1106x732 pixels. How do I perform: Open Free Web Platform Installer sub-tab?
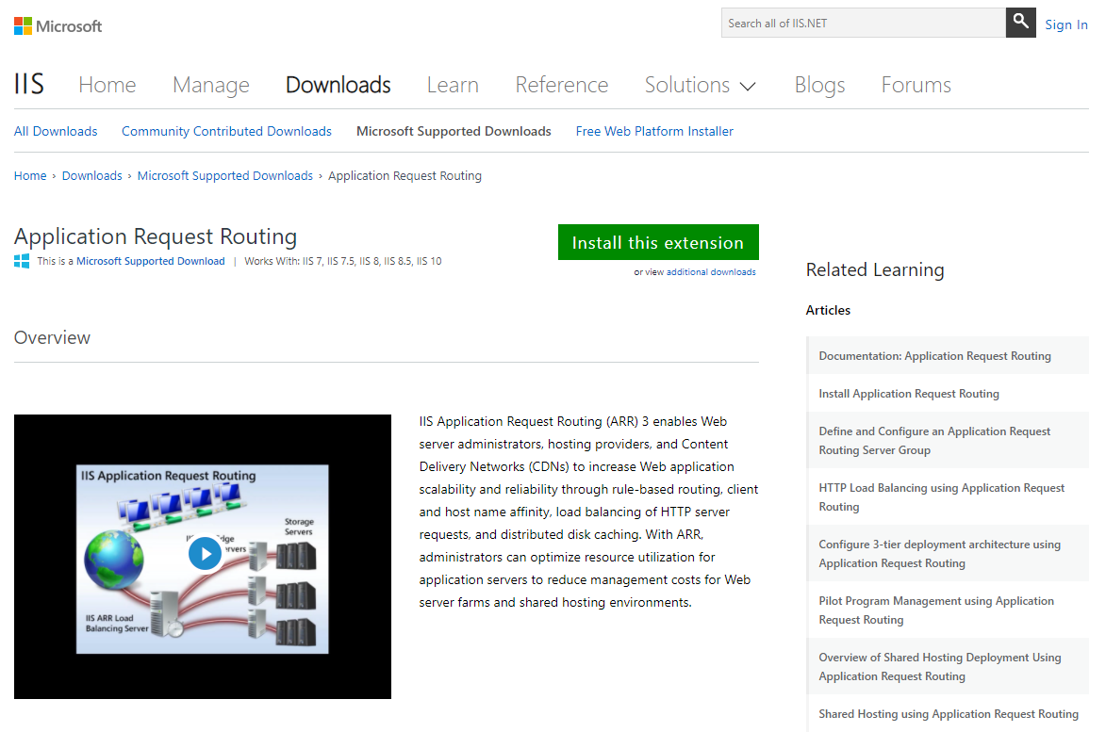(x=653, y=131)
